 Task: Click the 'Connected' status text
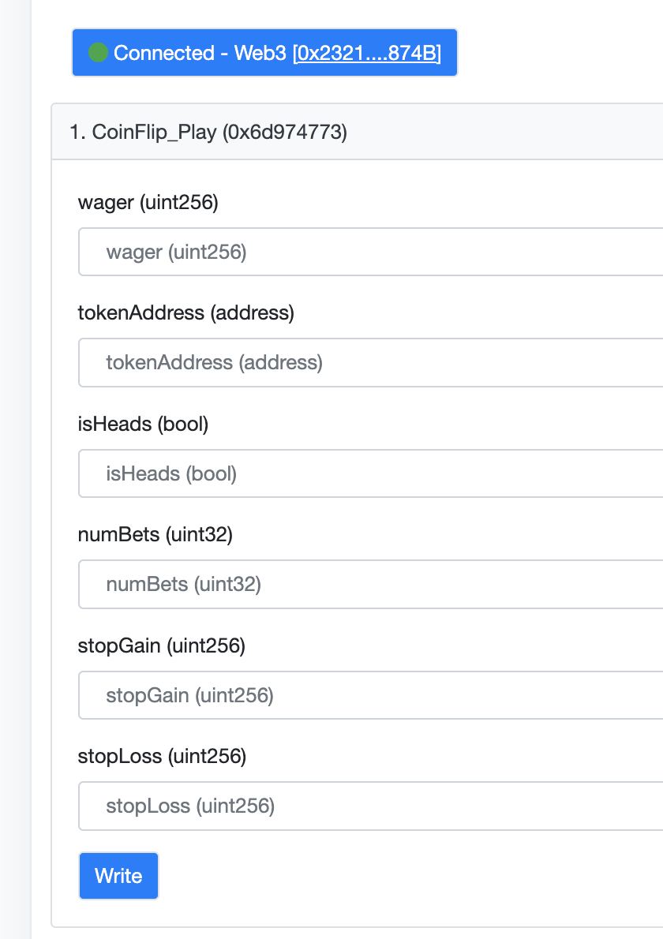click(x=163, y=53)
